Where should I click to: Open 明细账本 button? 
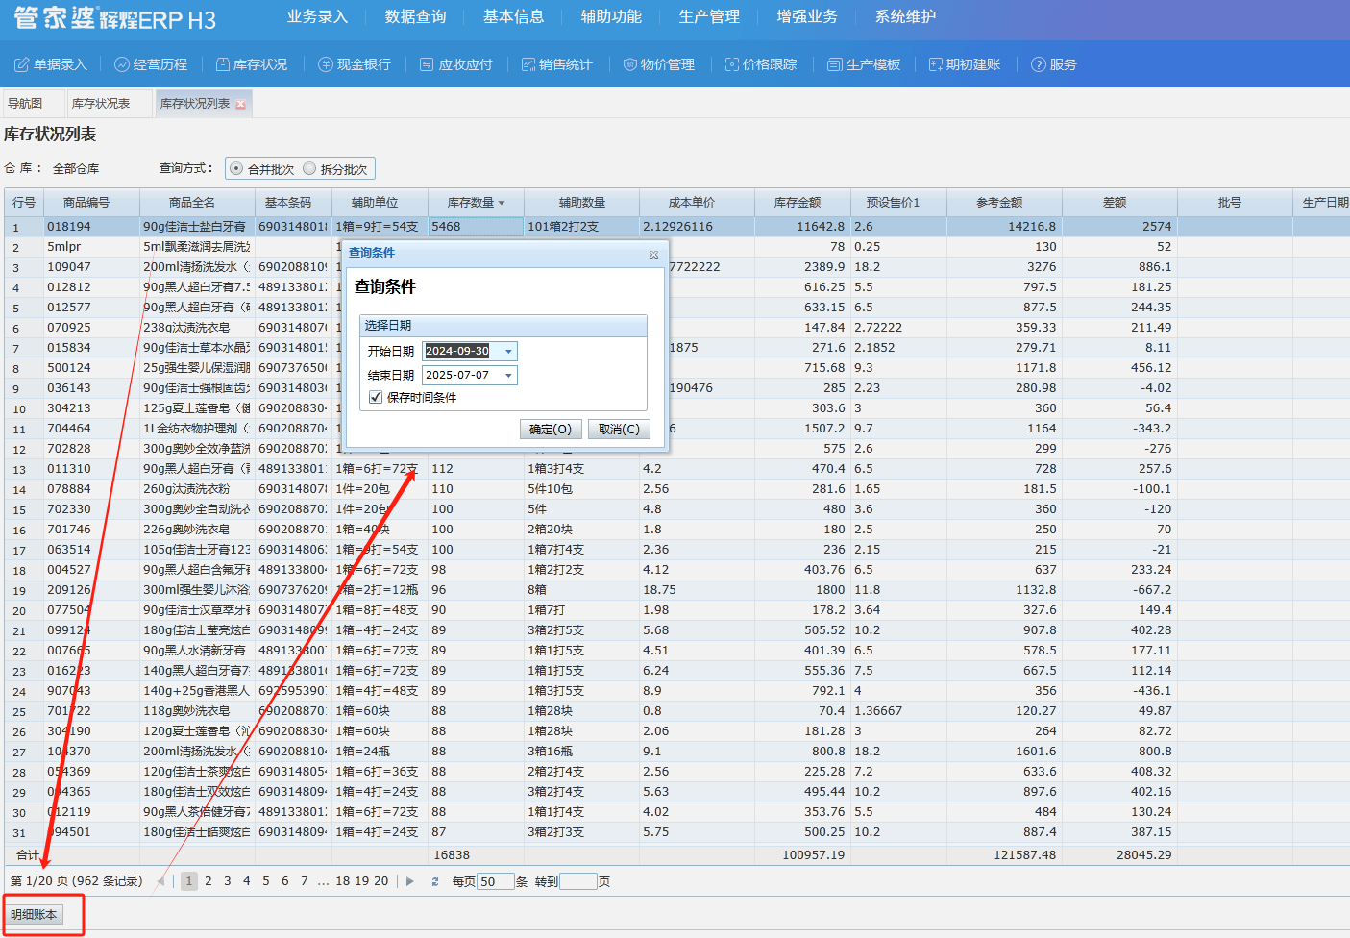tap(34, 914)
